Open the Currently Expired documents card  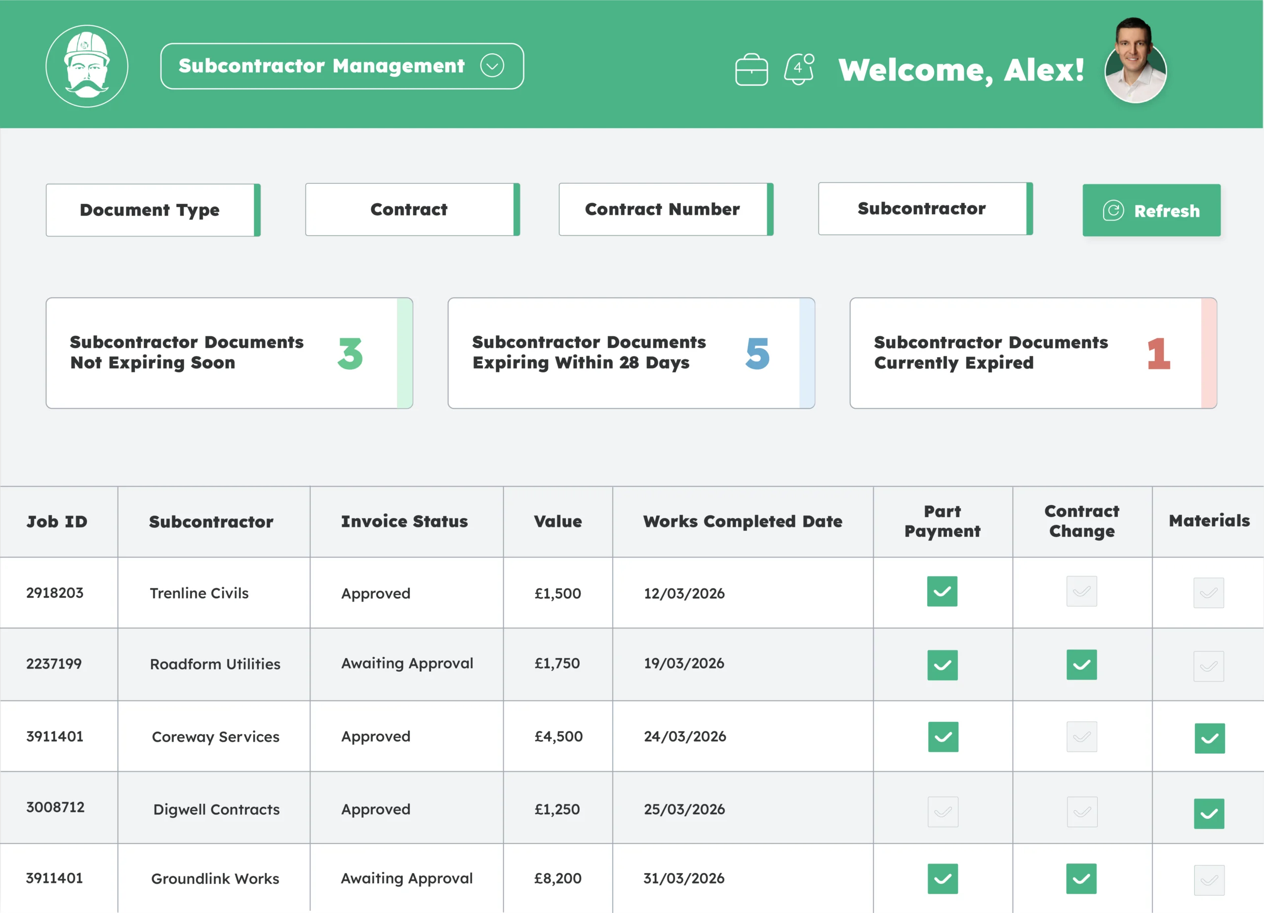click(x=1033, y=353)
